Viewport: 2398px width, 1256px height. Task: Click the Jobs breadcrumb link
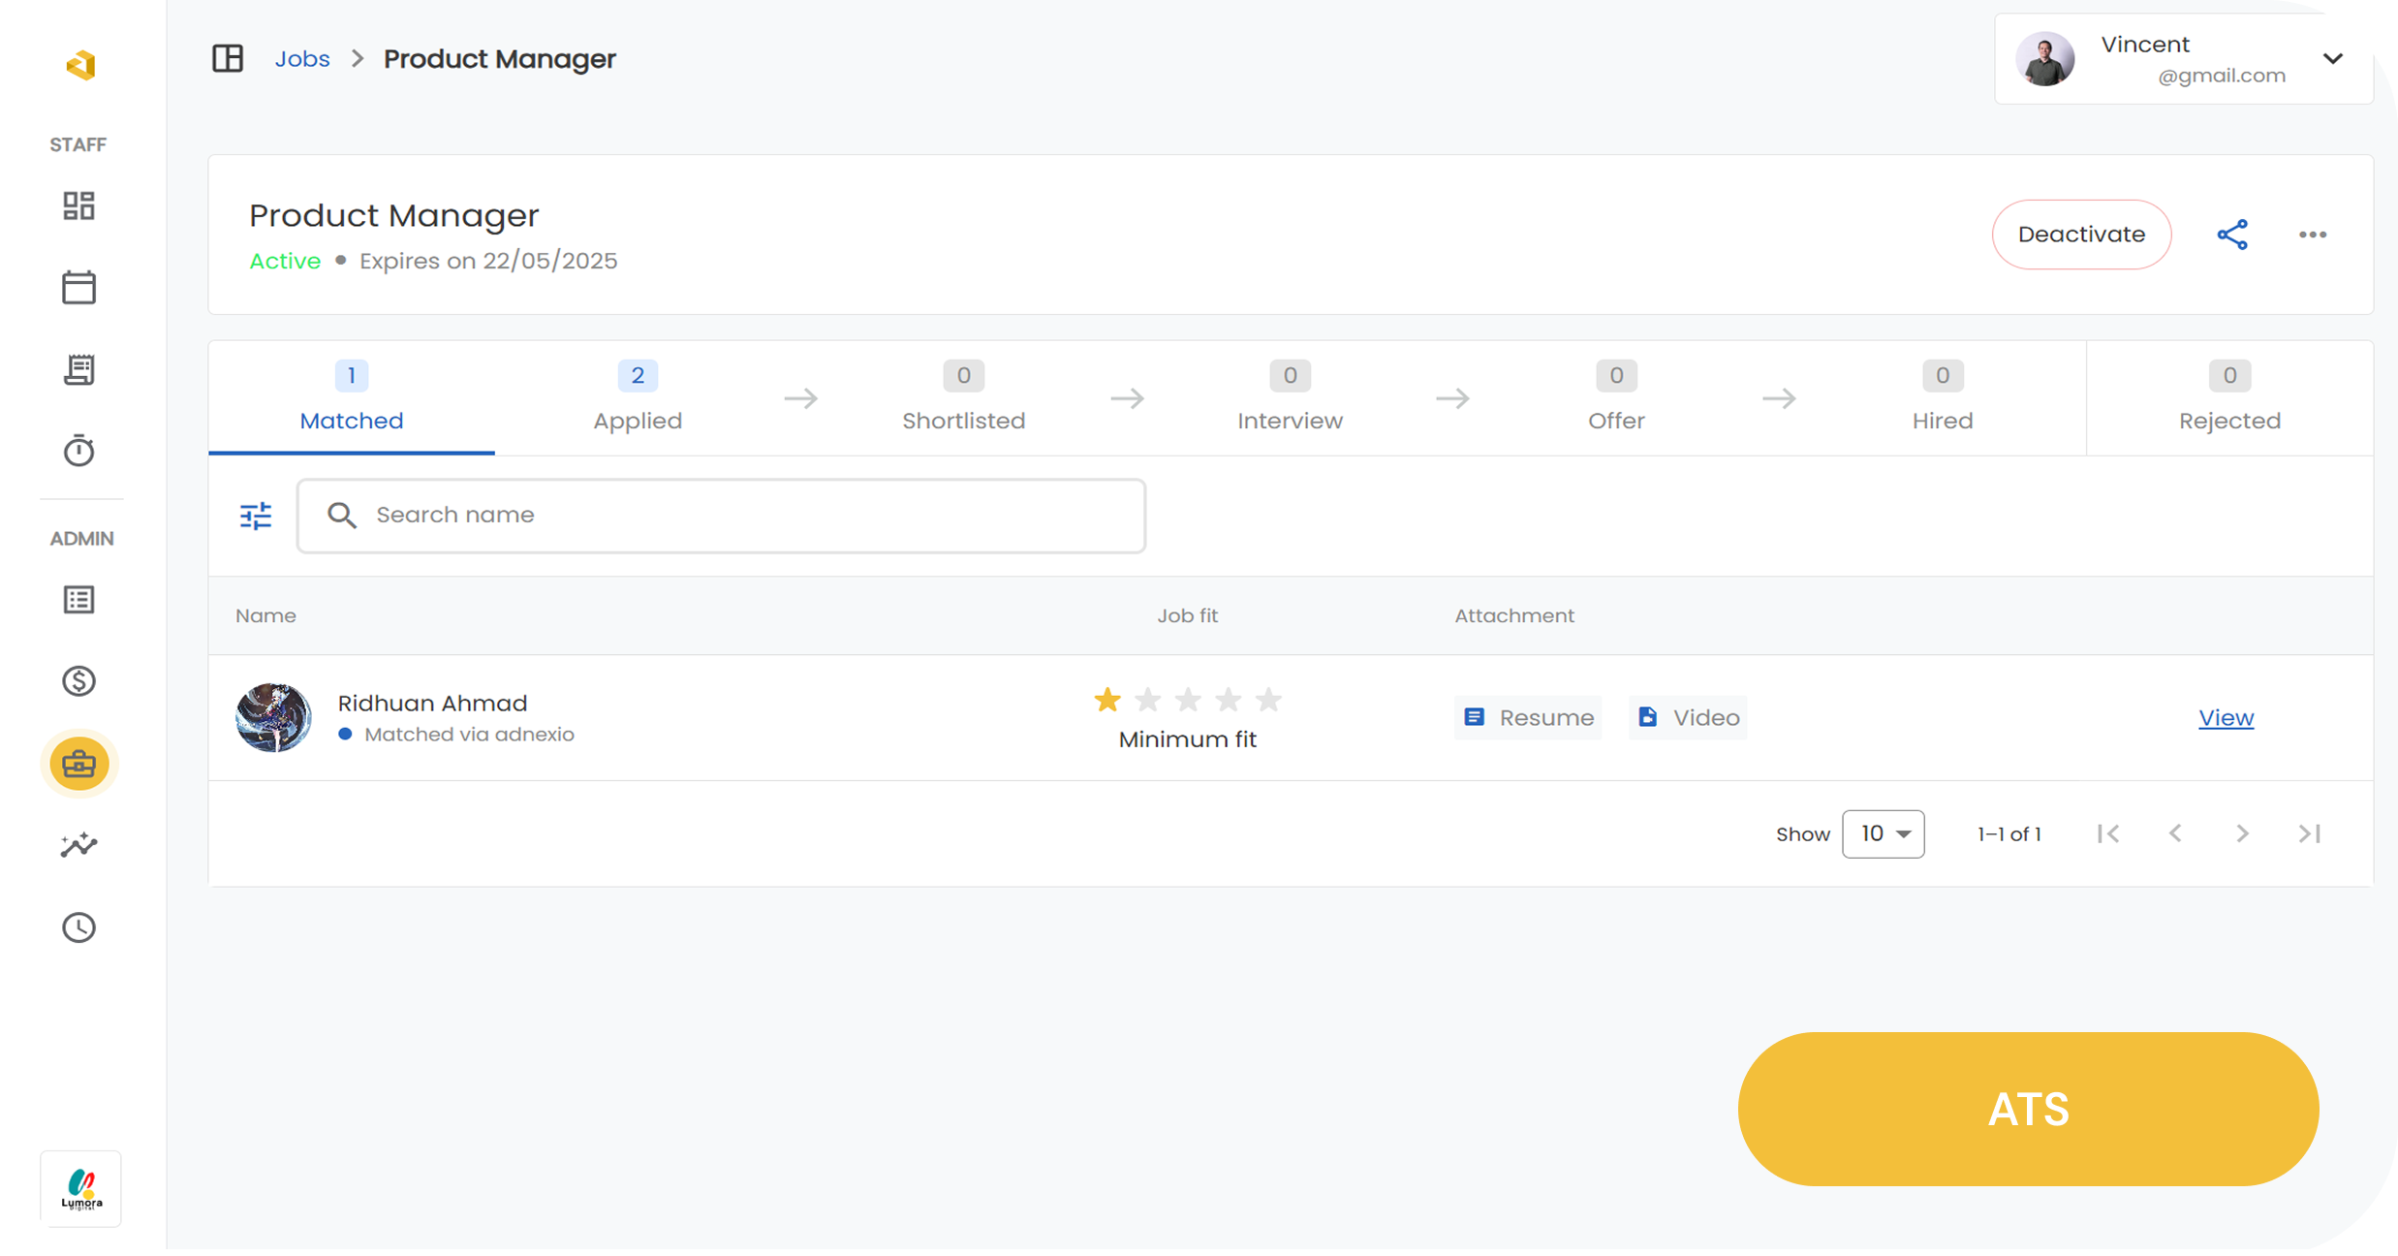pos(302,59)
